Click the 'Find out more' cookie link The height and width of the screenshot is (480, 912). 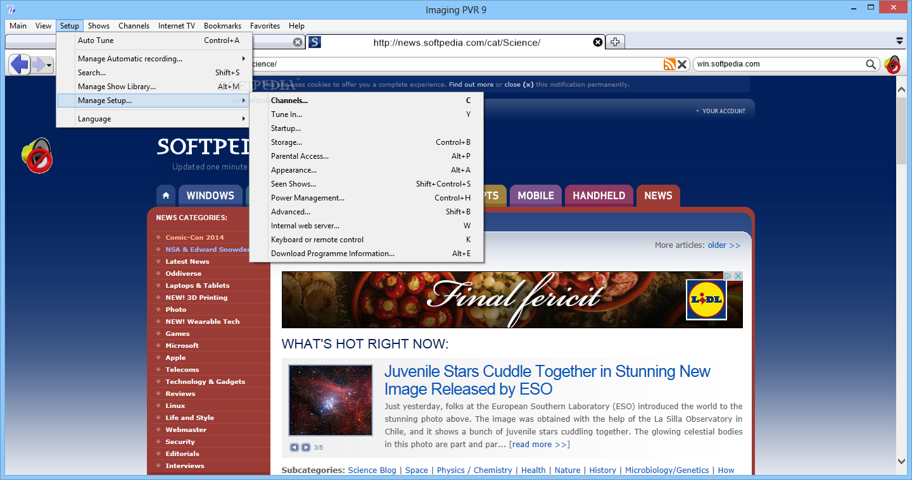[x=471, y=85]
